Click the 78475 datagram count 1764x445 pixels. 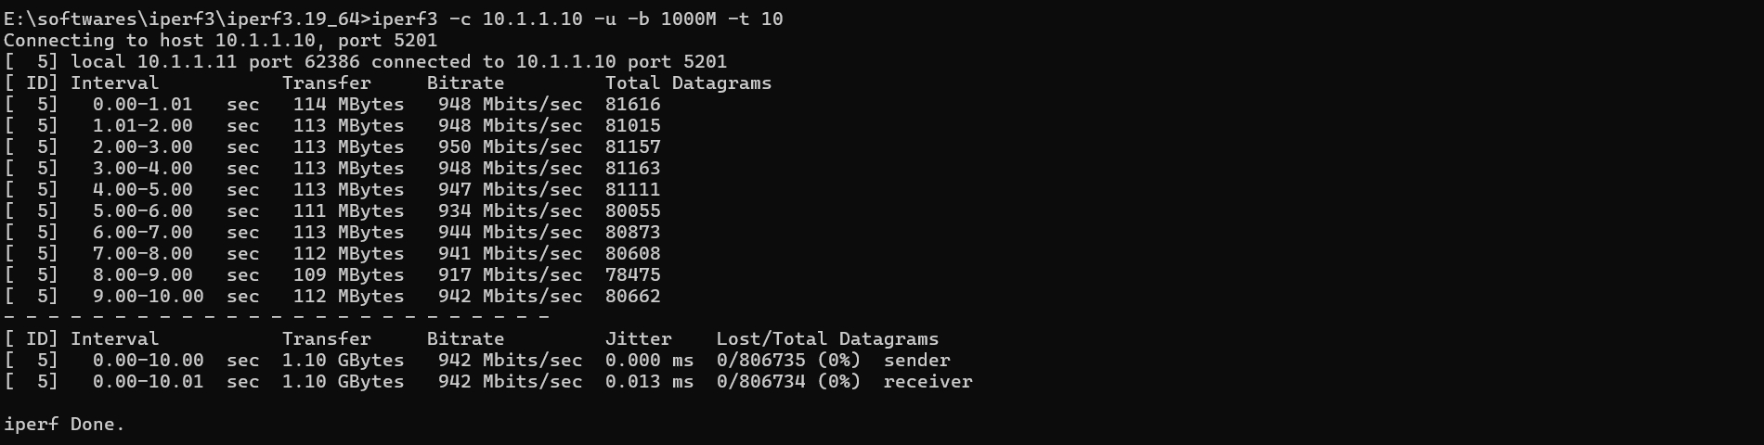[632, 274]
